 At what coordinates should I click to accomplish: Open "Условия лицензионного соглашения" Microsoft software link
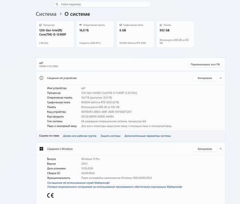(115, 187)
